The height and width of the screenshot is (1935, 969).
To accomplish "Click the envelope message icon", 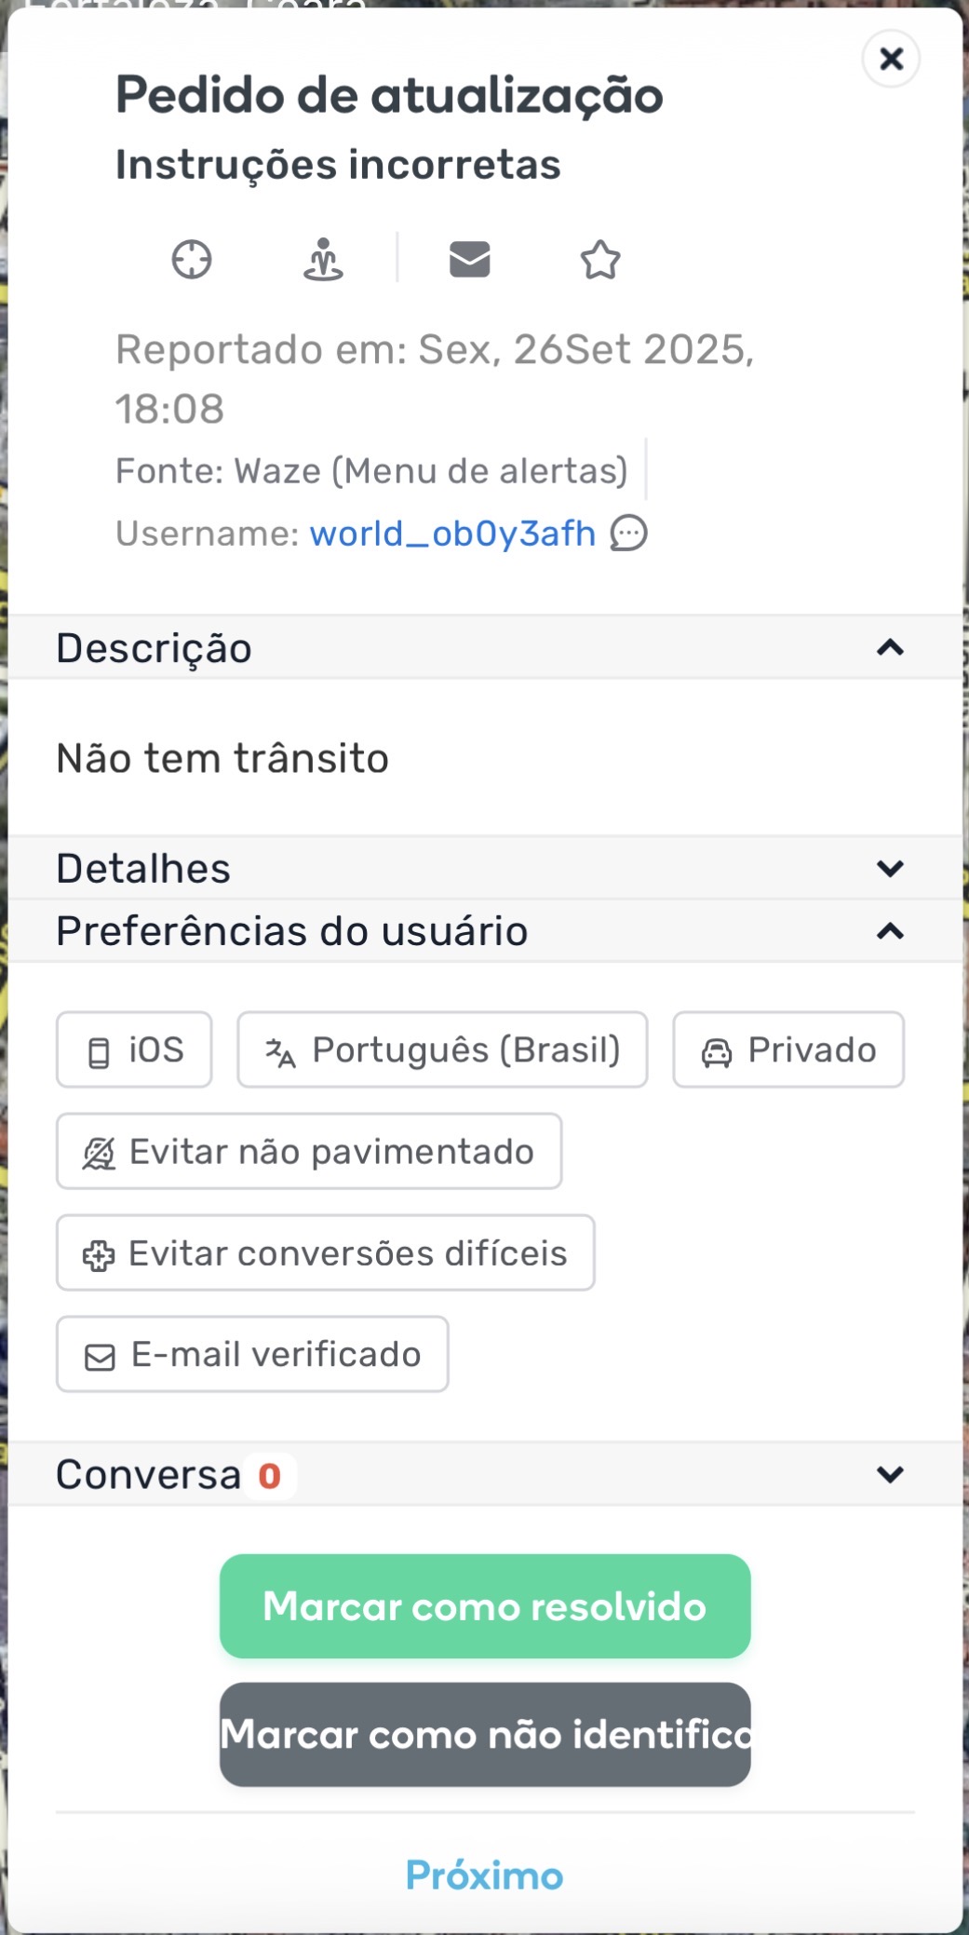I will click(x=469, y=260).
